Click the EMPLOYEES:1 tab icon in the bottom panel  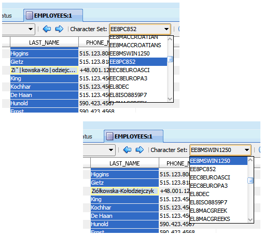coord(109,136)
